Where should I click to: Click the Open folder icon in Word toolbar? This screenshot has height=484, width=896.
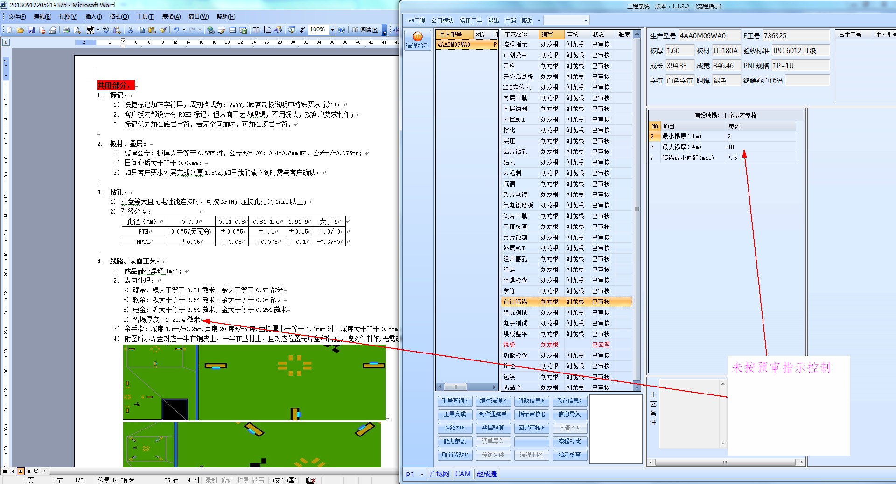pyautogui.click(x=21, y=30)
